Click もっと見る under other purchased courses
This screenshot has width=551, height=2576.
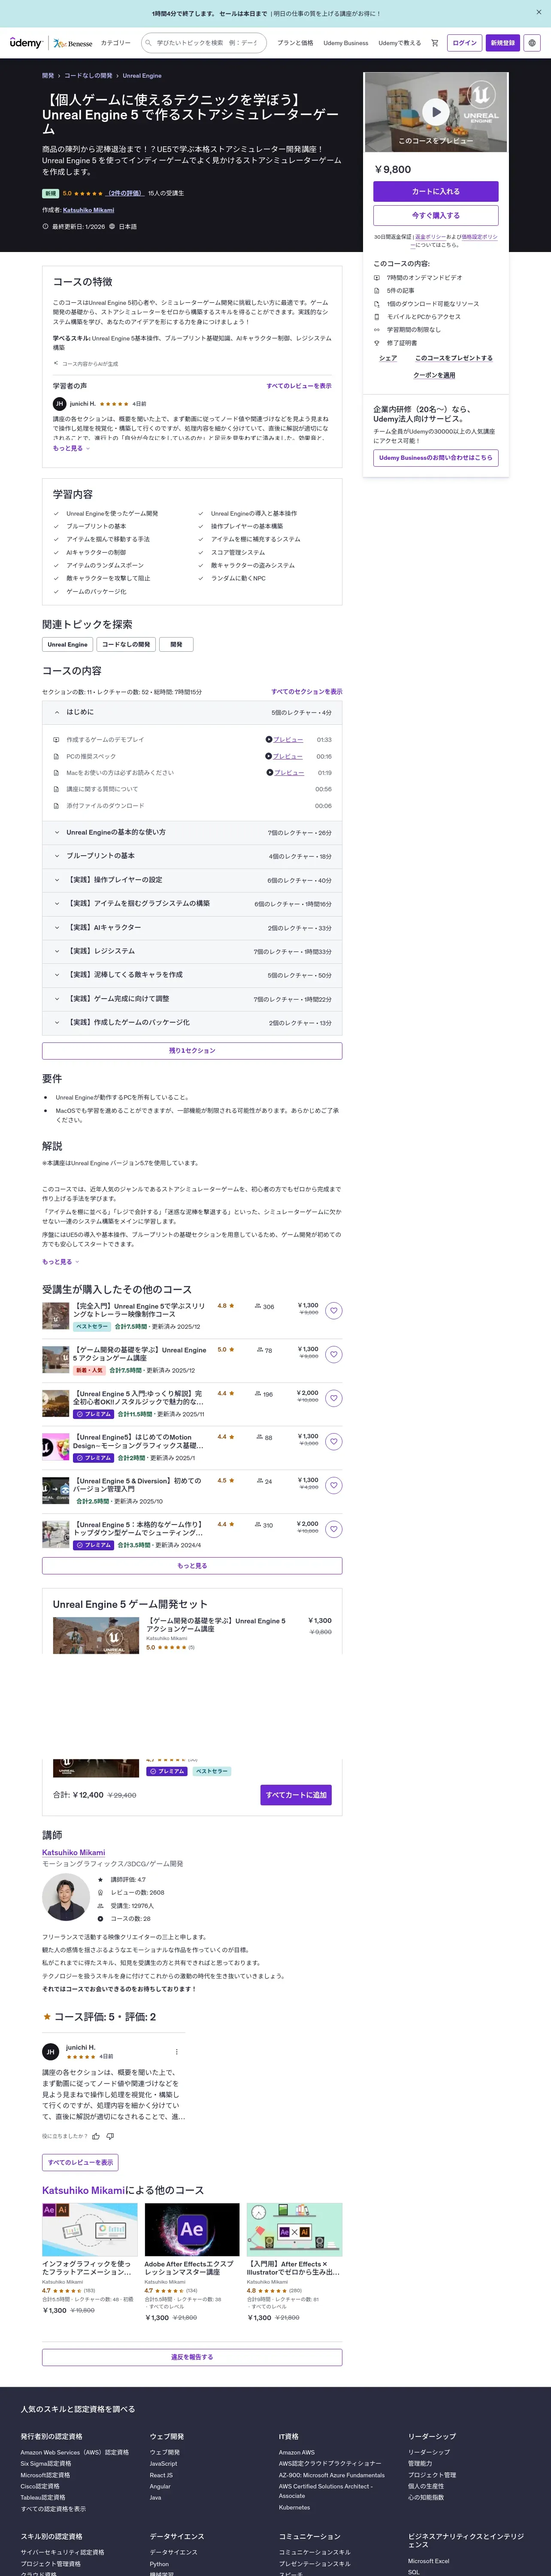[x=192, y=1566]
